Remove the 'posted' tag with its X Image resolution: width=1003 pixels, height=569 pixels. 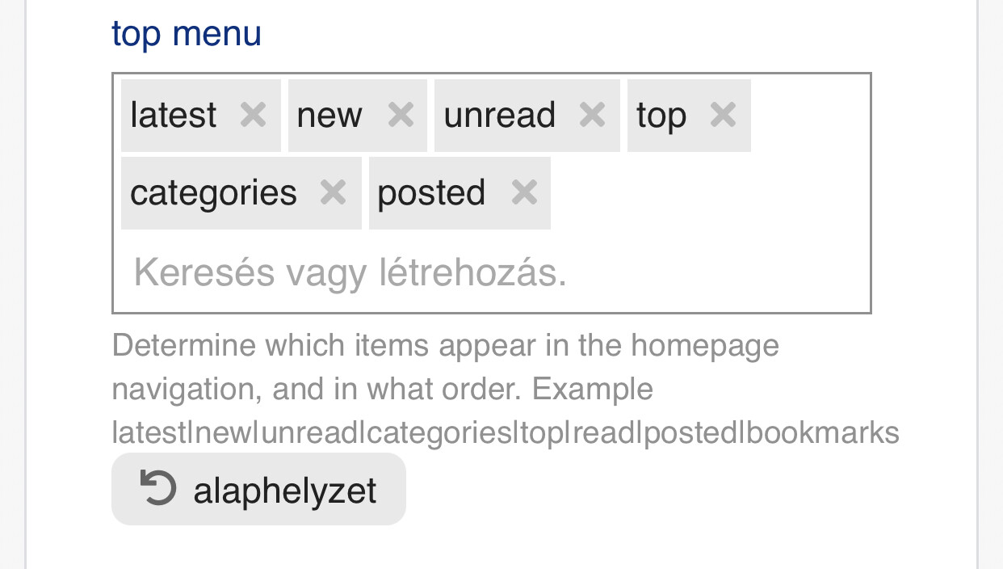524,193
